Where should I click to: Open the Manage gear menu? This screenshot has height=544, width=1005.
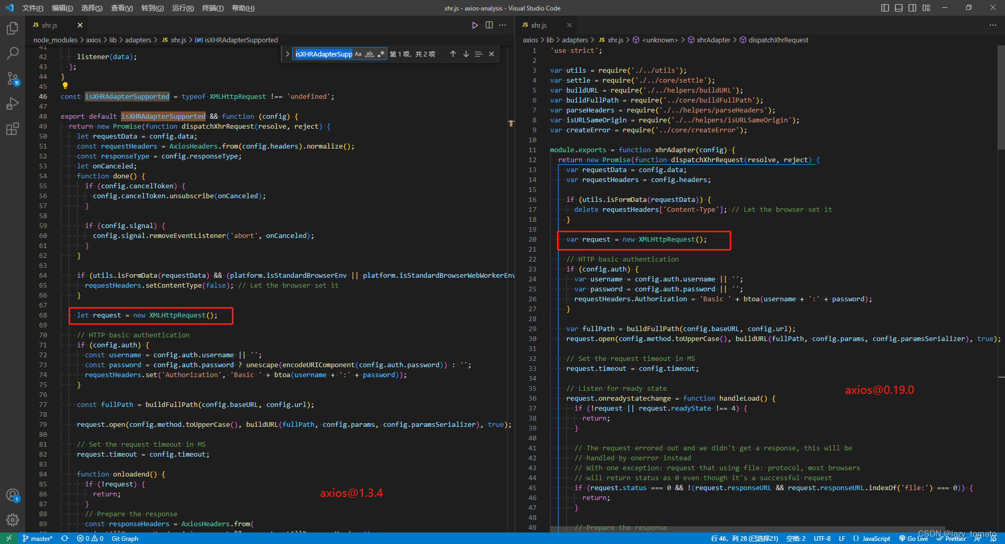point(13,520)
